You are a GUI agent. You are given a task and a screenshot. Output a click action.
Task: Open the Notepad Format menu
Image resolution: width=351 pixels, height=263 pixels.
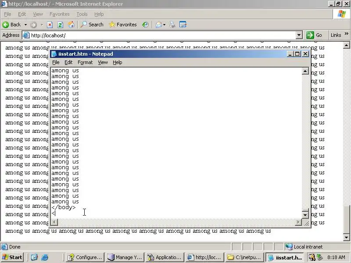(85, 62)
